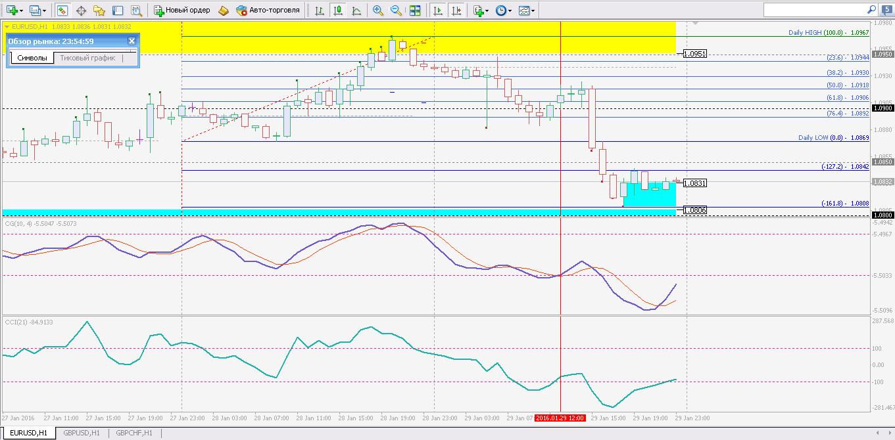895x440 pixels.
Task: Click the (-161.8) - 1.0808 Fibonacci label
Action: (845, 204)
